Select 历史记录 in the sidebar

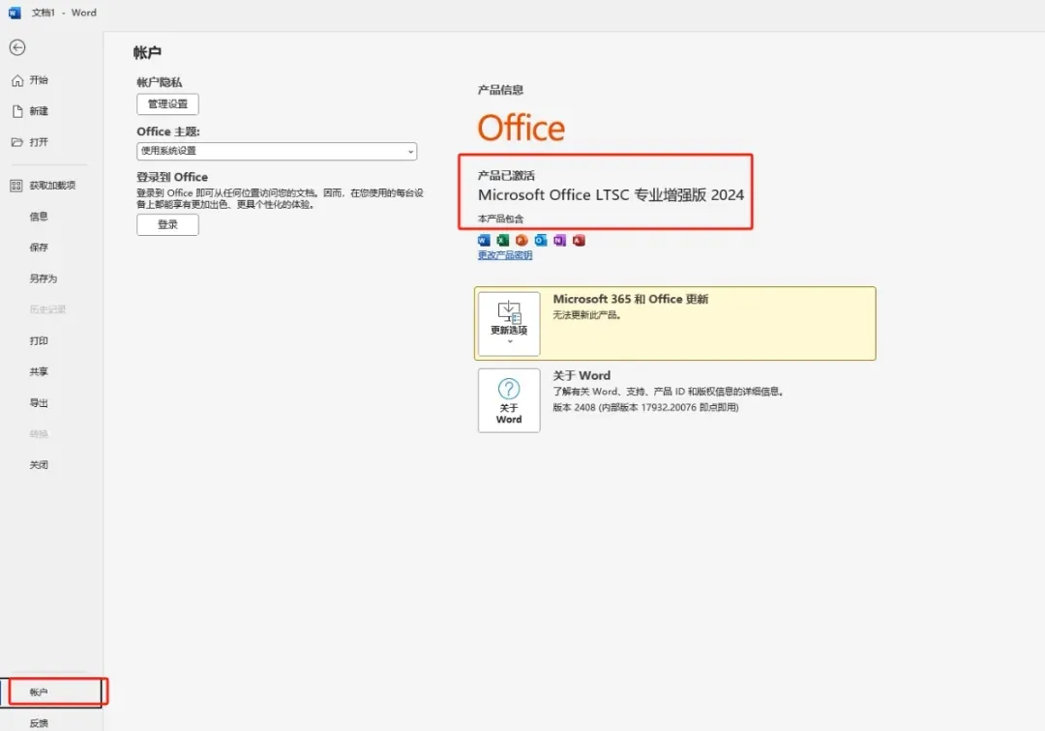point(48,309)
